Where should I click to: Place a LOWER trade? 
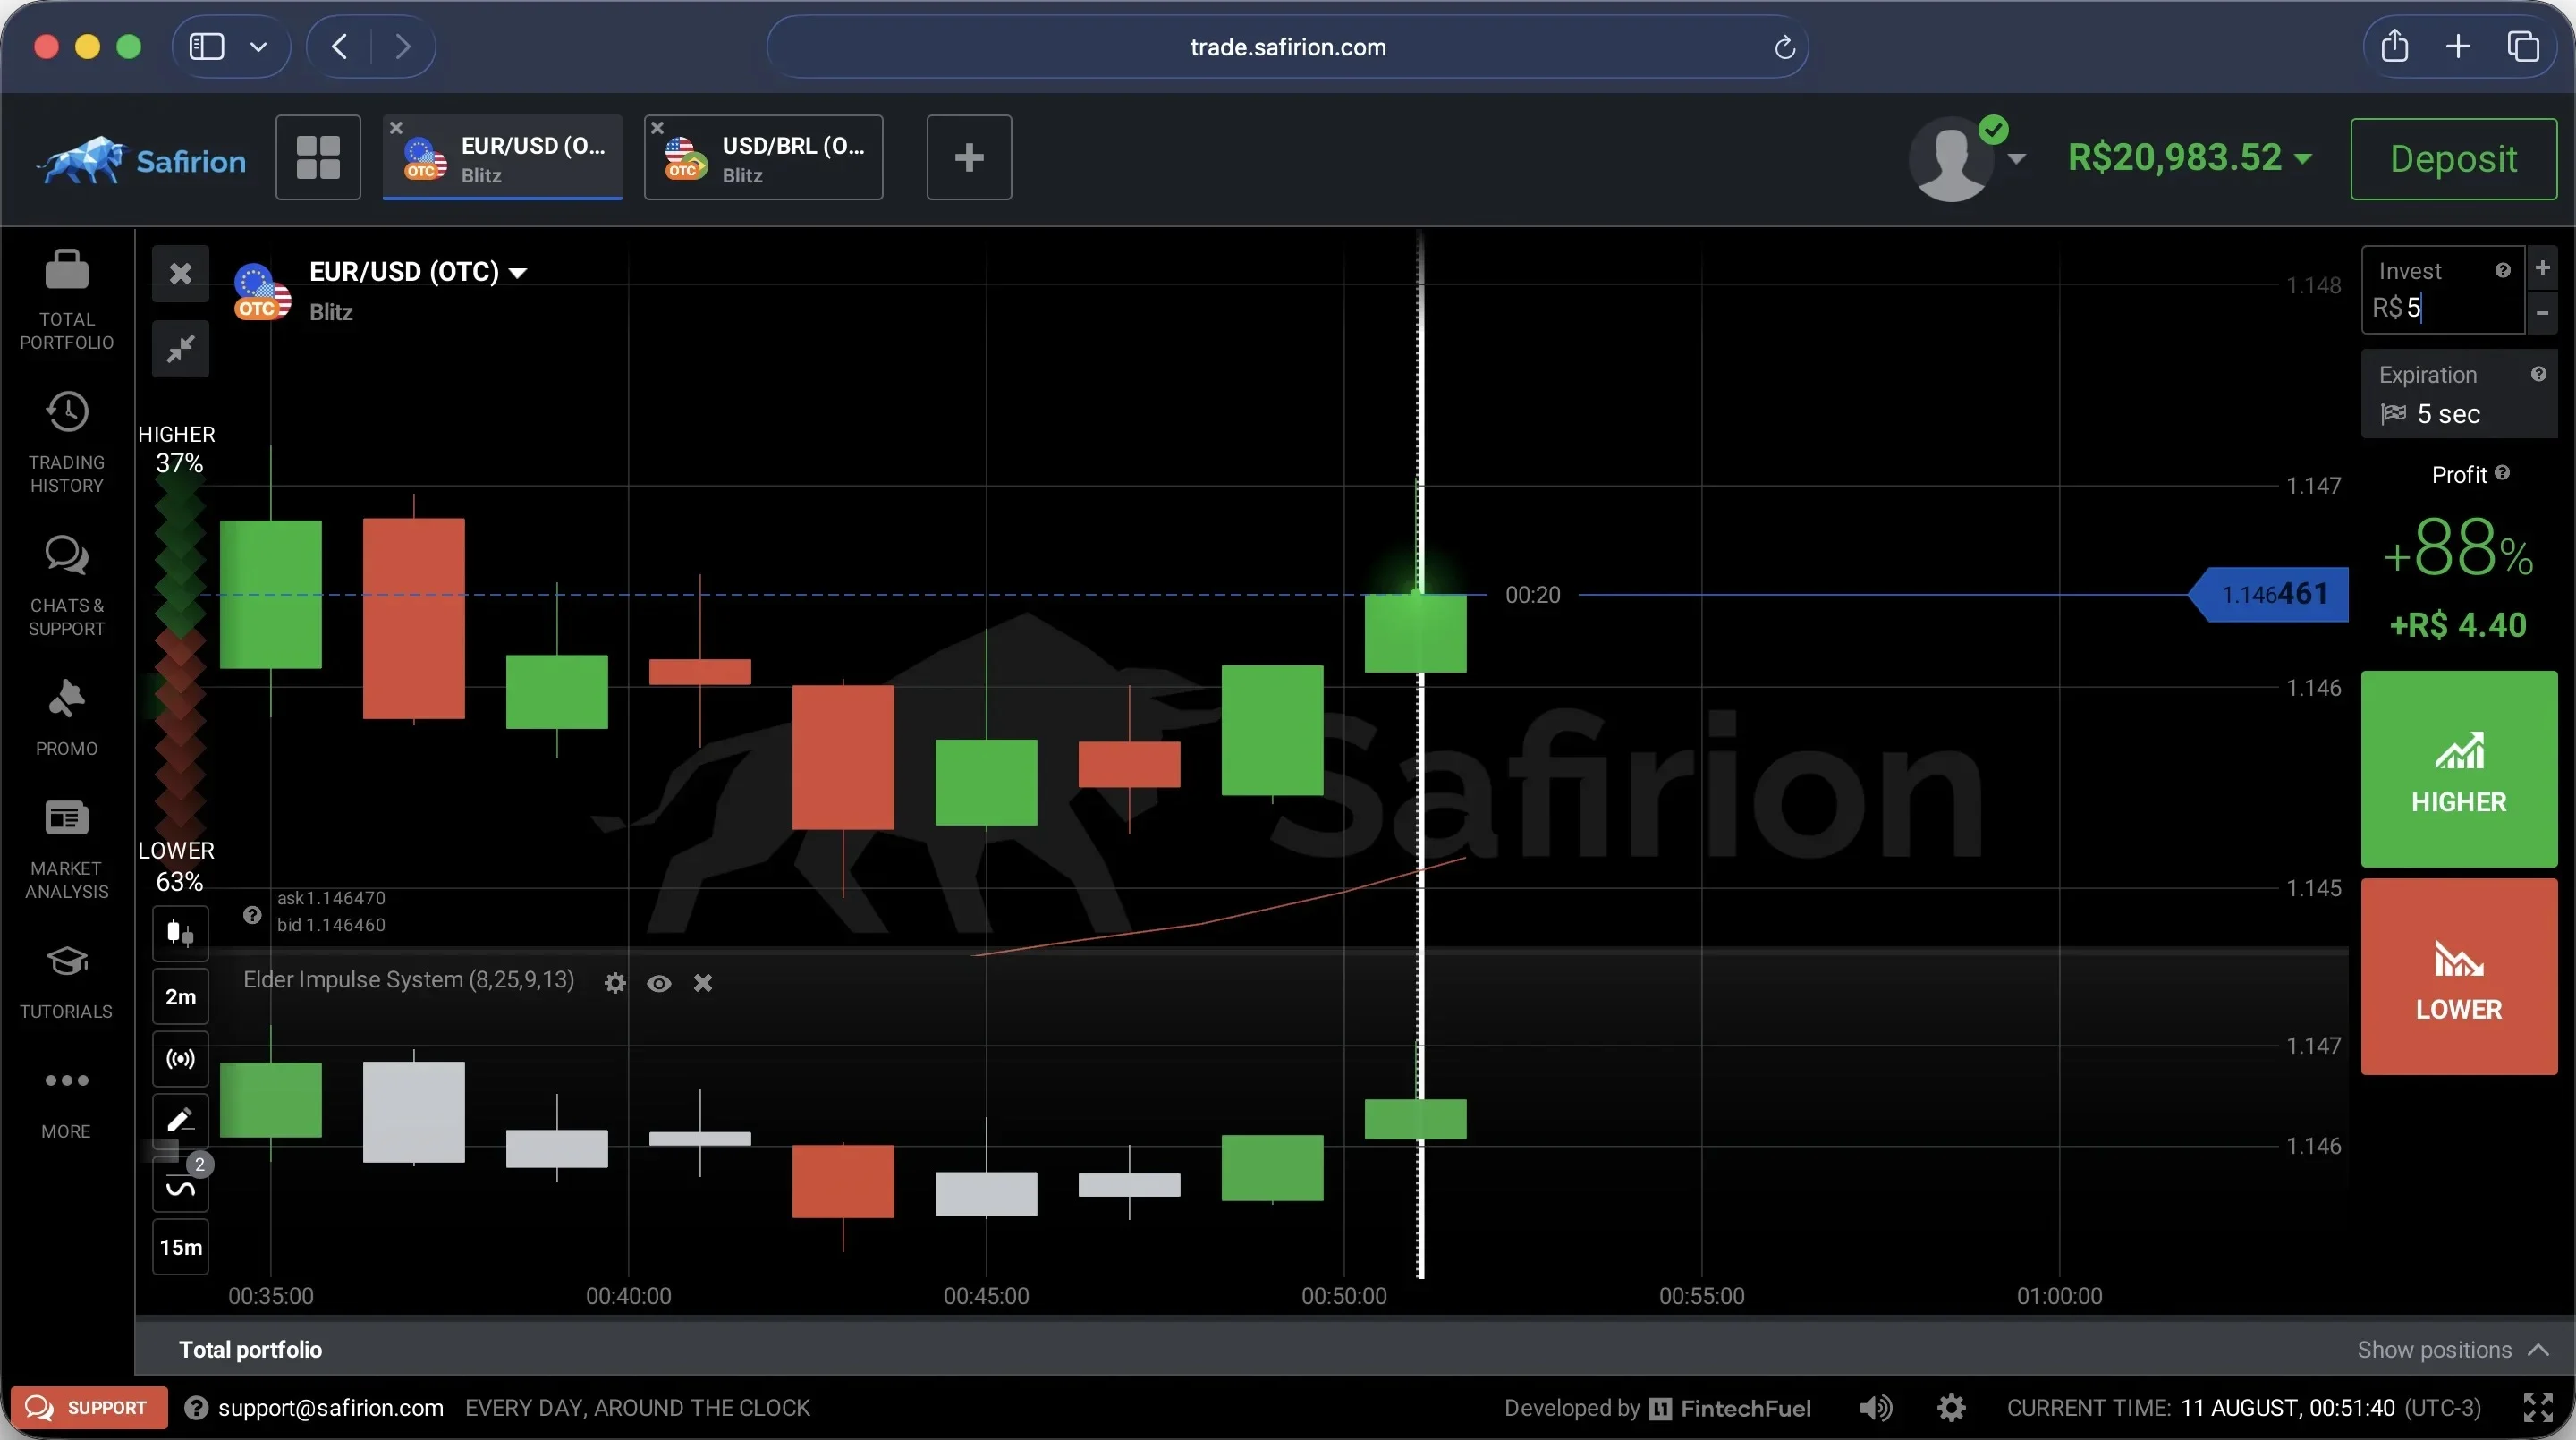click(x=2458, y=976)
